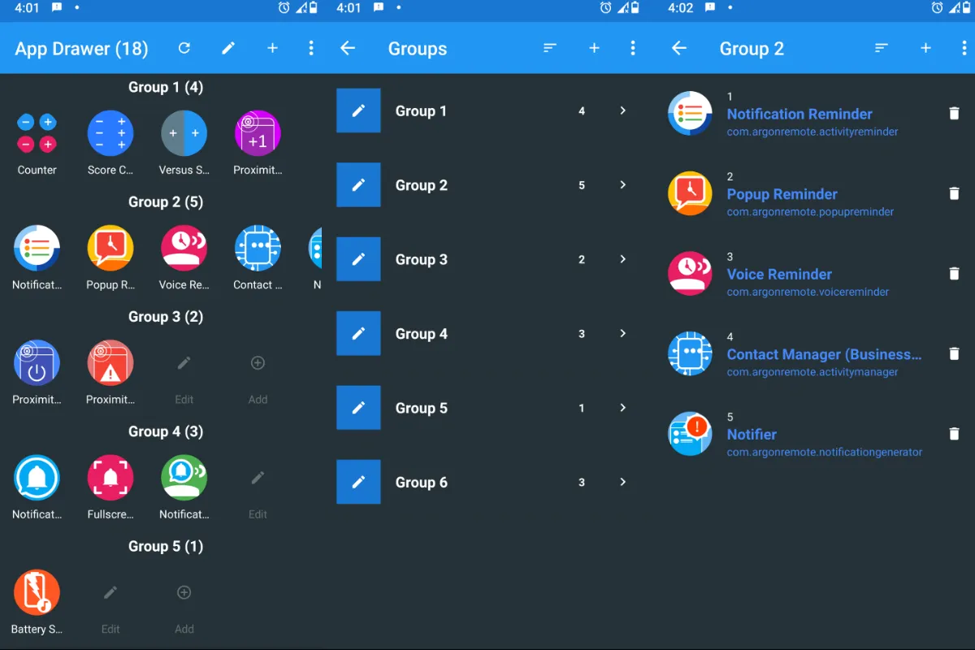Screen dimensions: 975x650
Task: Open Group 2 screen overflow menu
Action: coord(964,48)
